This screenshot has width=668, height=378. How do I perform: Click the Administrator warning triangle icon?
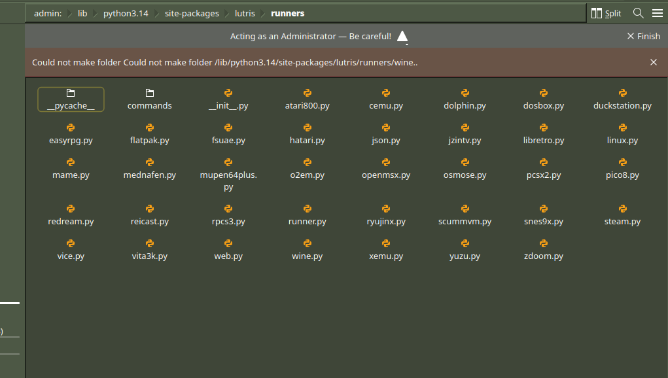pyautogui.click(x=402, y=37)
